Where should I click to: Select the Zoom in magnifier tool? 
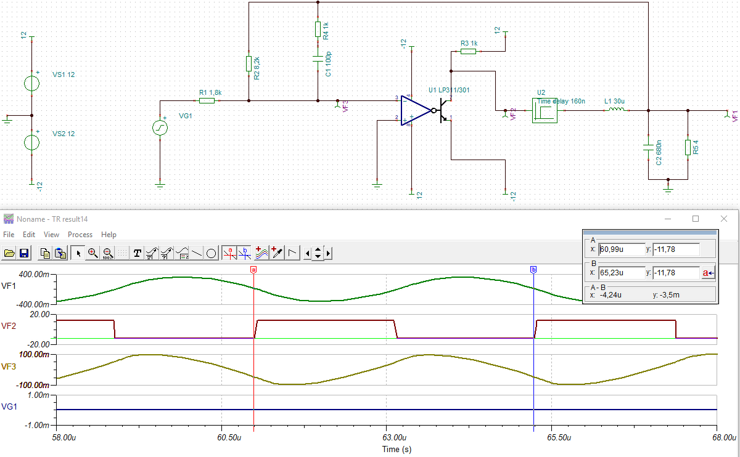coord(93,253)
